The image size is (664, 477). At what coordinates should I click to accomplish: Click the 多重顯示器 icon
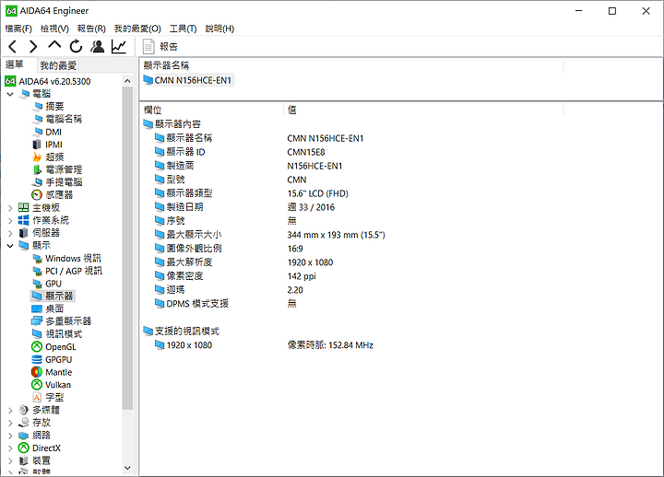tap(37, 321)
